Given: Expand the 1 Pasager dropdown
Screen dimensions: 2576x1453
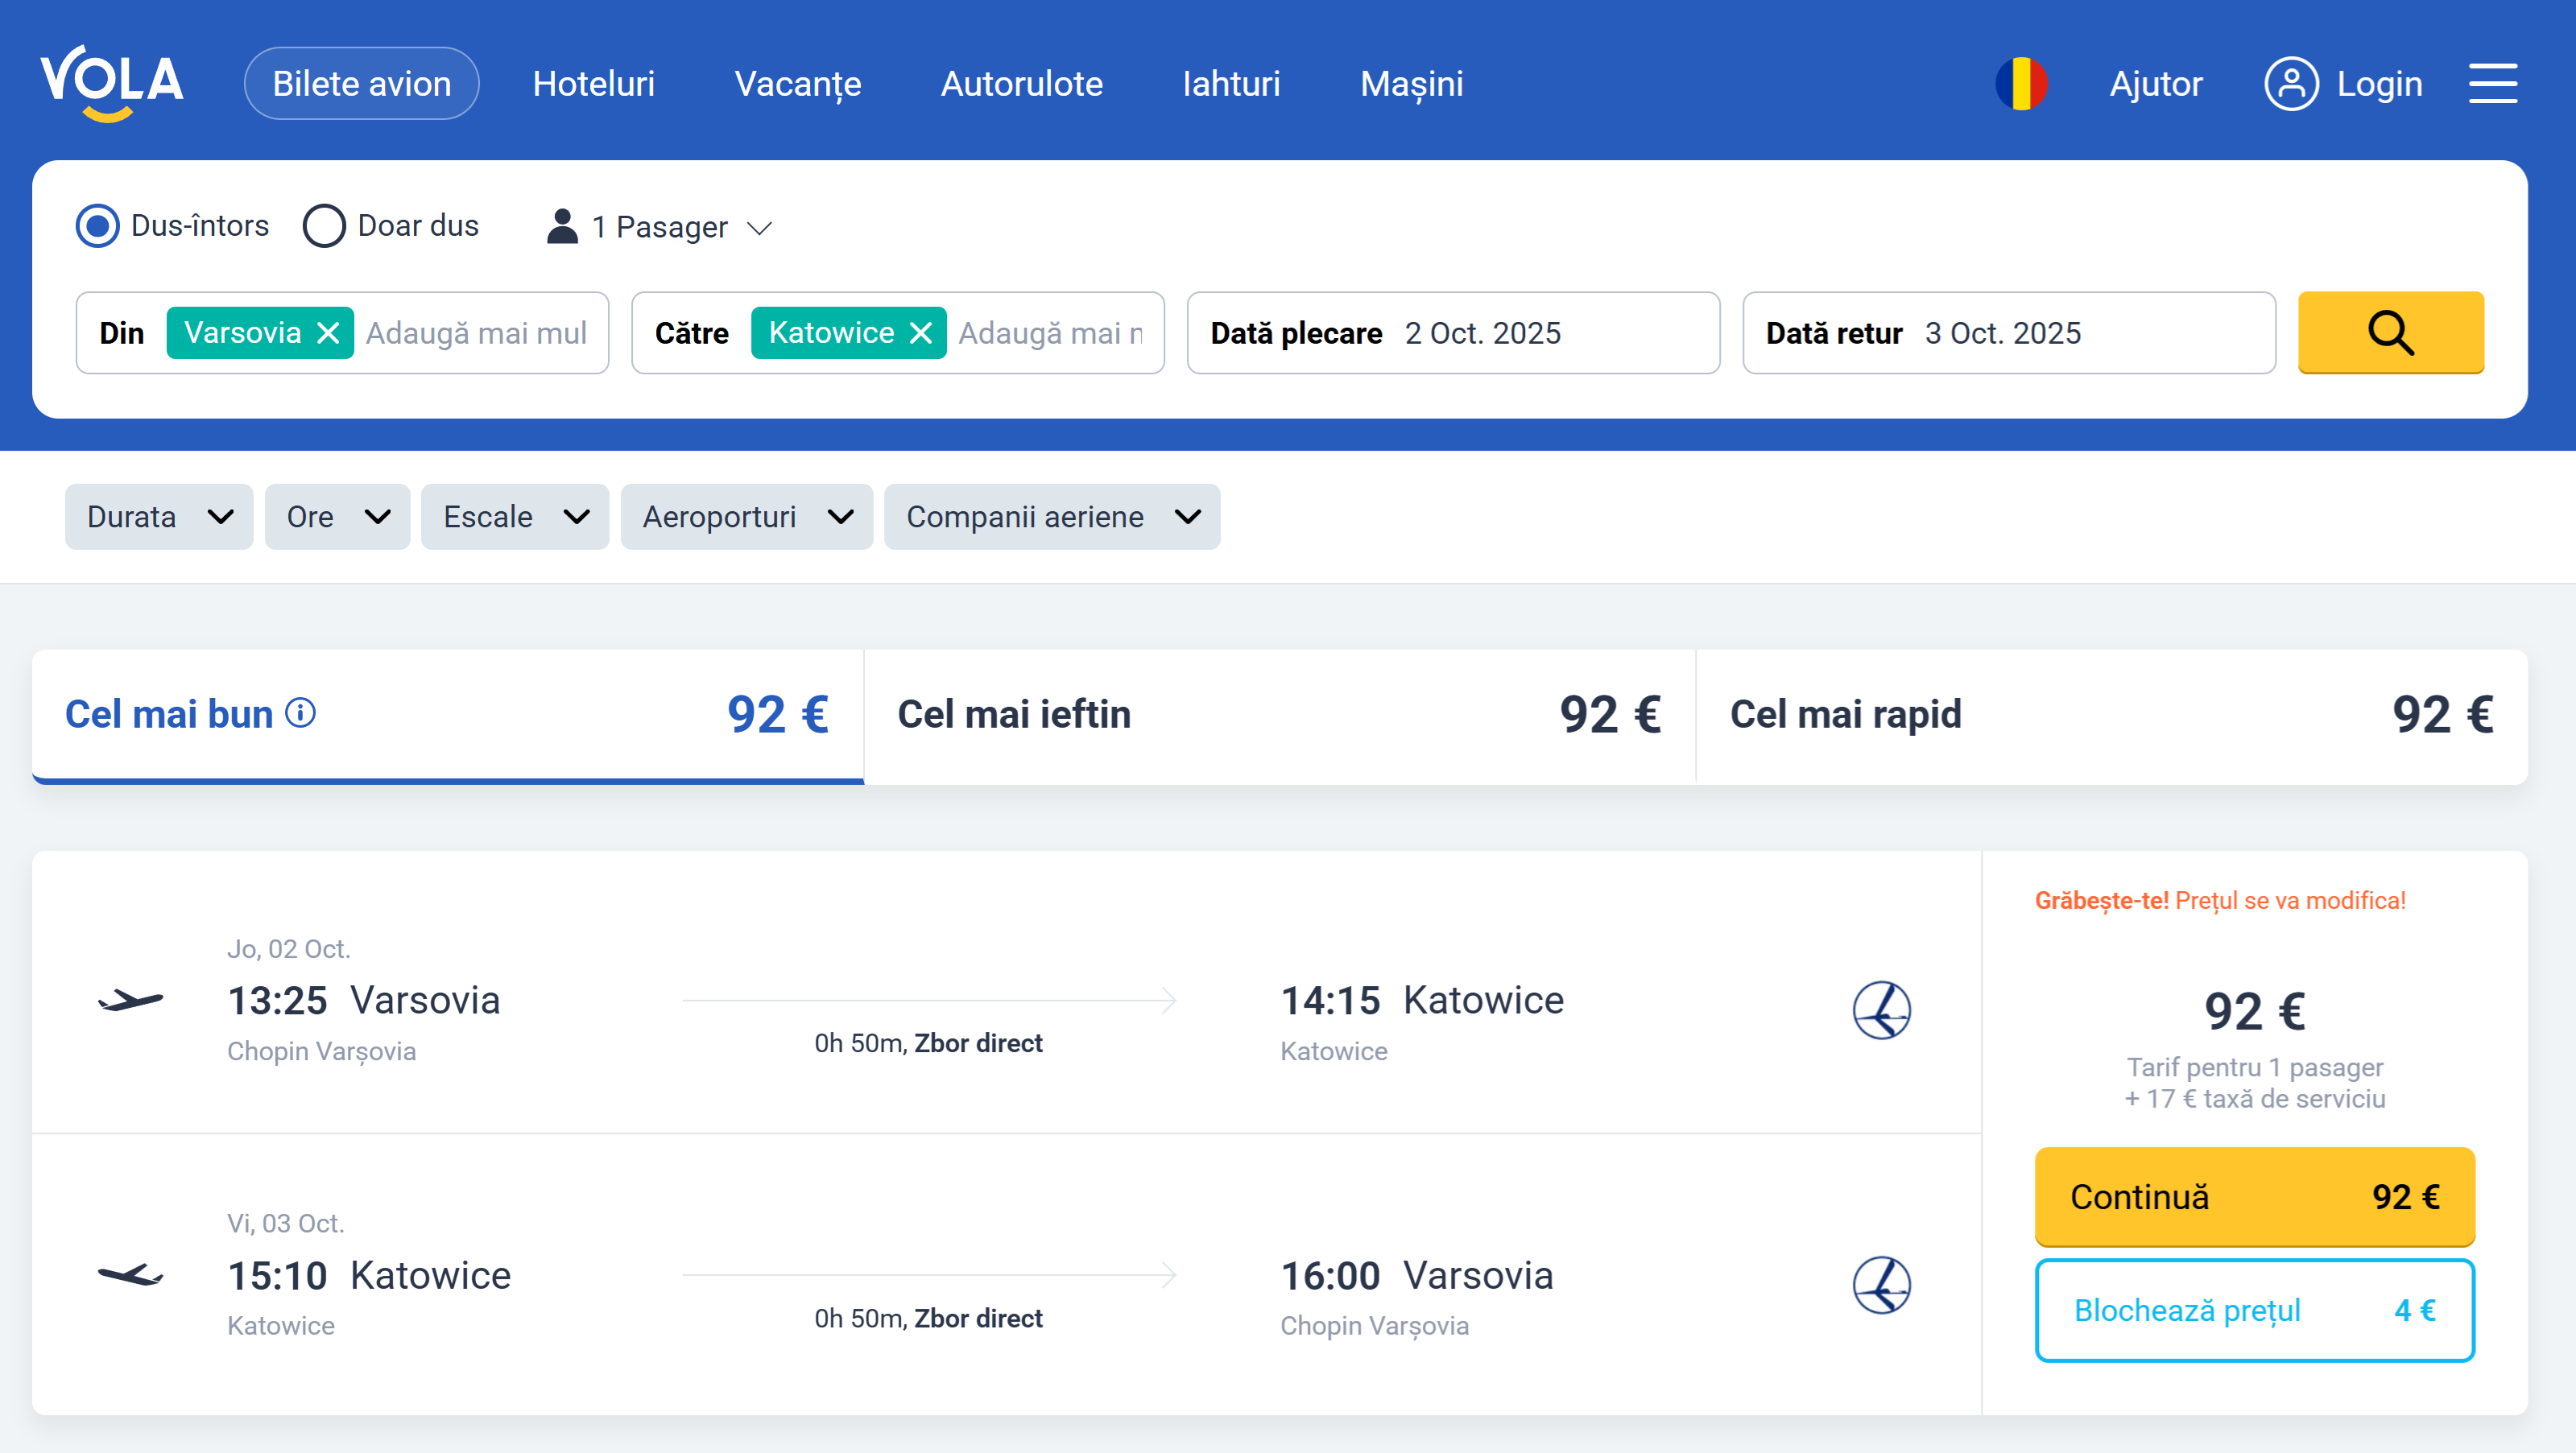Looking at the screenshot, I should click(x=660, y=227).
